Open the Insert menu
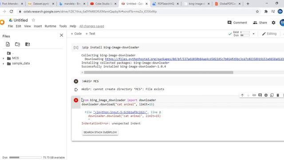This screenshot has height=160, width=284. click(x=38, y=26)
